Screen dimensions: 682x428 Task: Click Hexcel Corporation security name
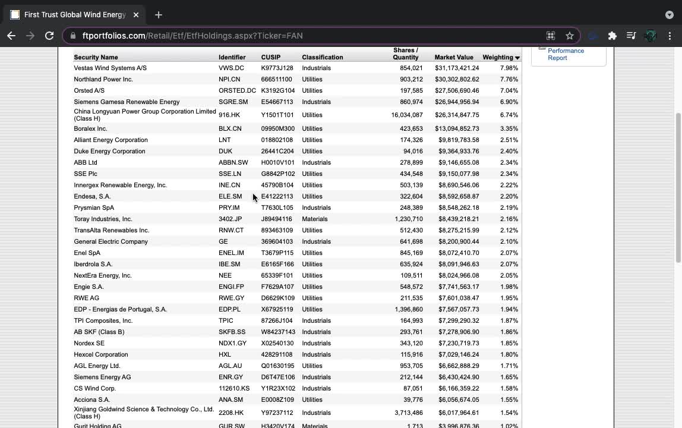[100, 355]
